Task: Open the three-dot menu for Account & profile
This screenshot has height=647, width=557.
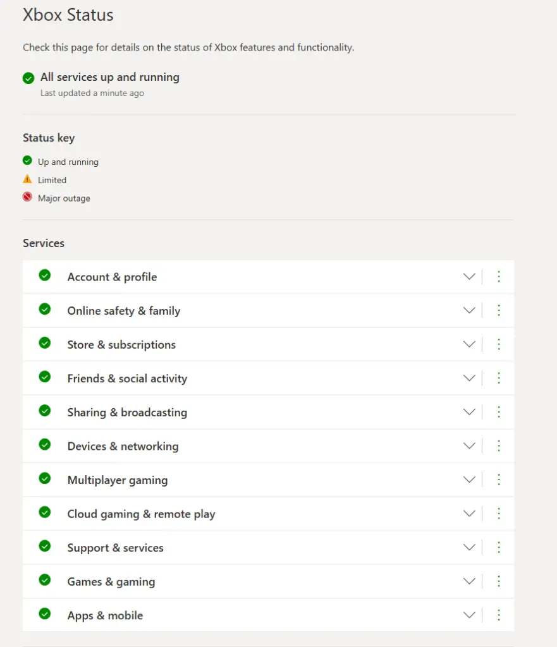Action: click(499, 276)
